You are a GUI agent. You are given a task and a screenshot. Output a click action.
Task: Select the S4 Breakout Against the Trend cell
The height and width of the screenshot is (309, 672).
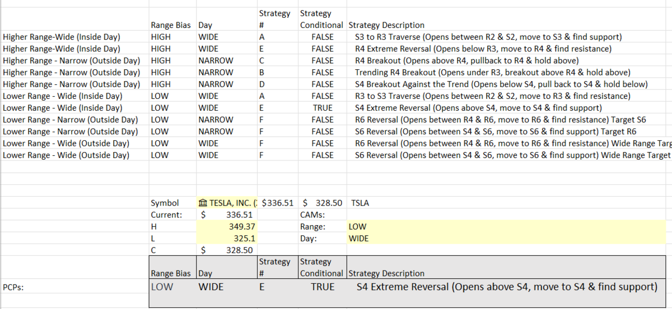click(501, 84)
